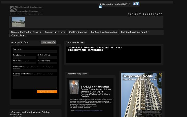Switch to the Request CV tab
187x117 pixels.
pos(49,42)
